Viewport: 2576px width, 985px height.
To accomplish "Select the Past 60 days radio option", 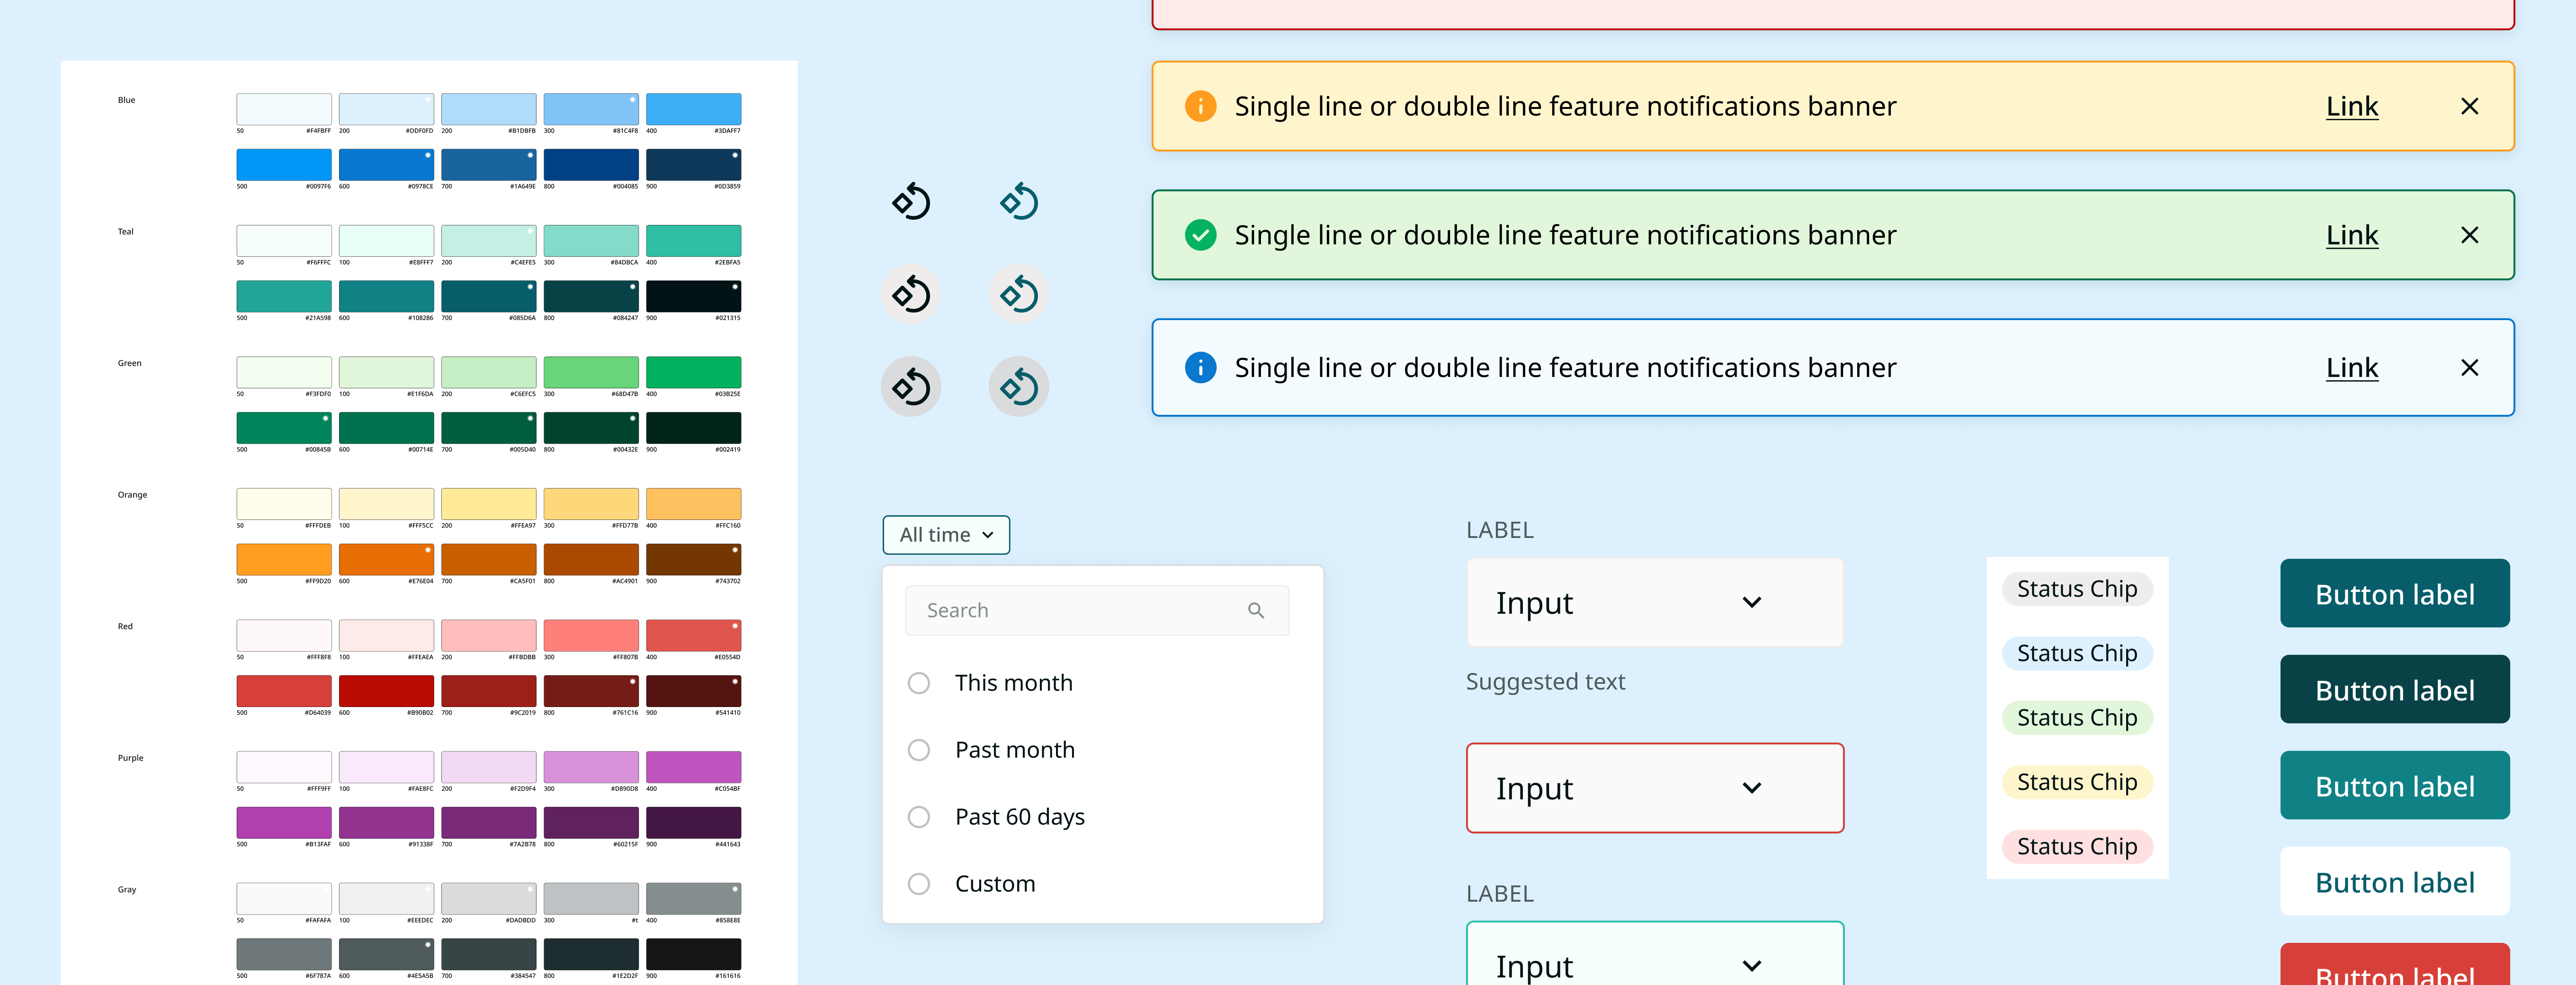I will [x=919, y=817].
